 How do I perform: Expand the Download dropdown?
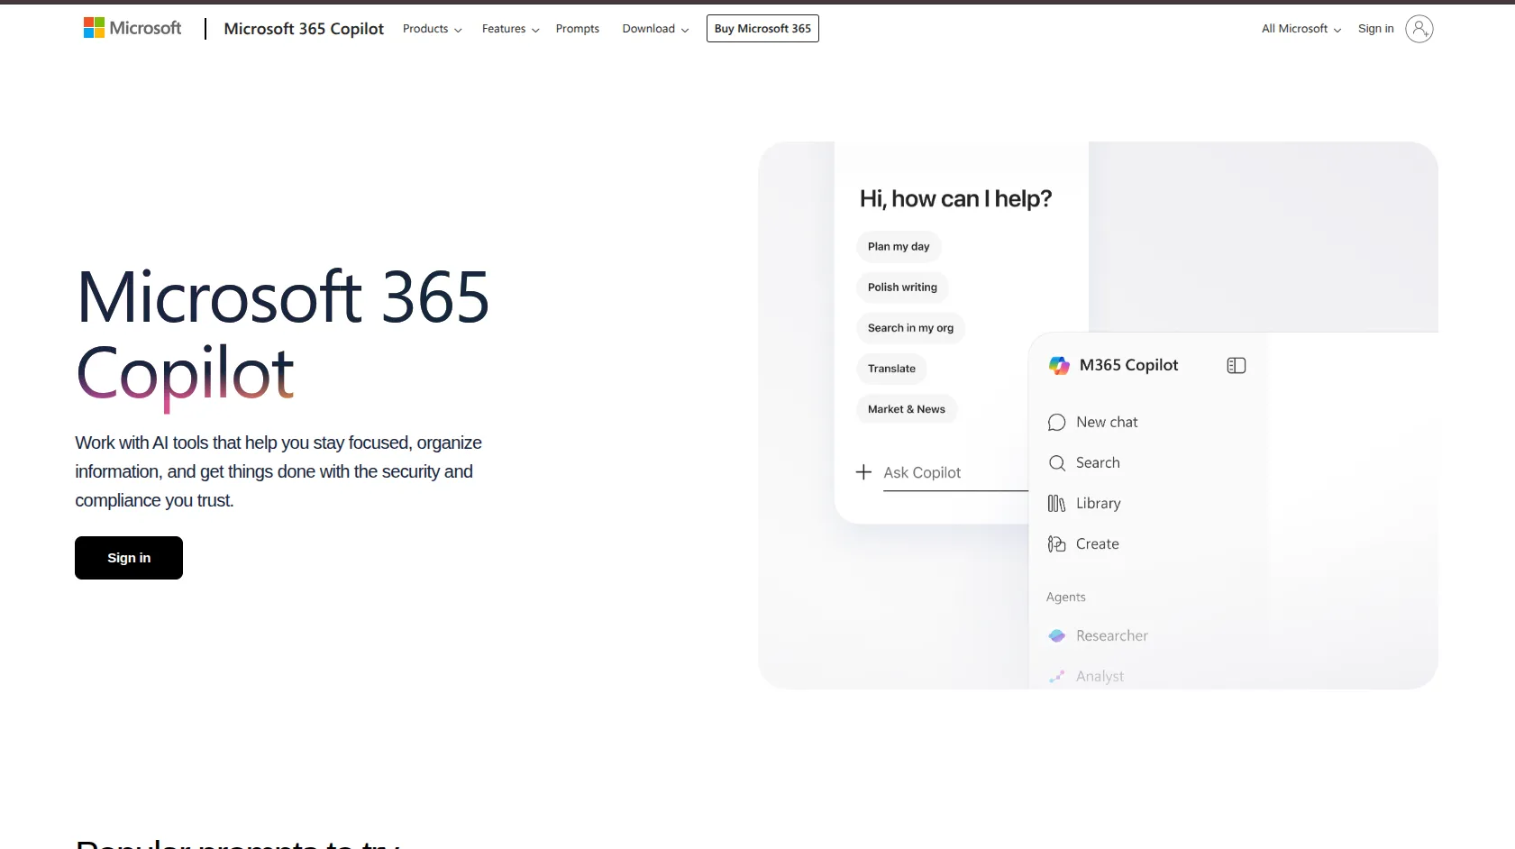656,29
